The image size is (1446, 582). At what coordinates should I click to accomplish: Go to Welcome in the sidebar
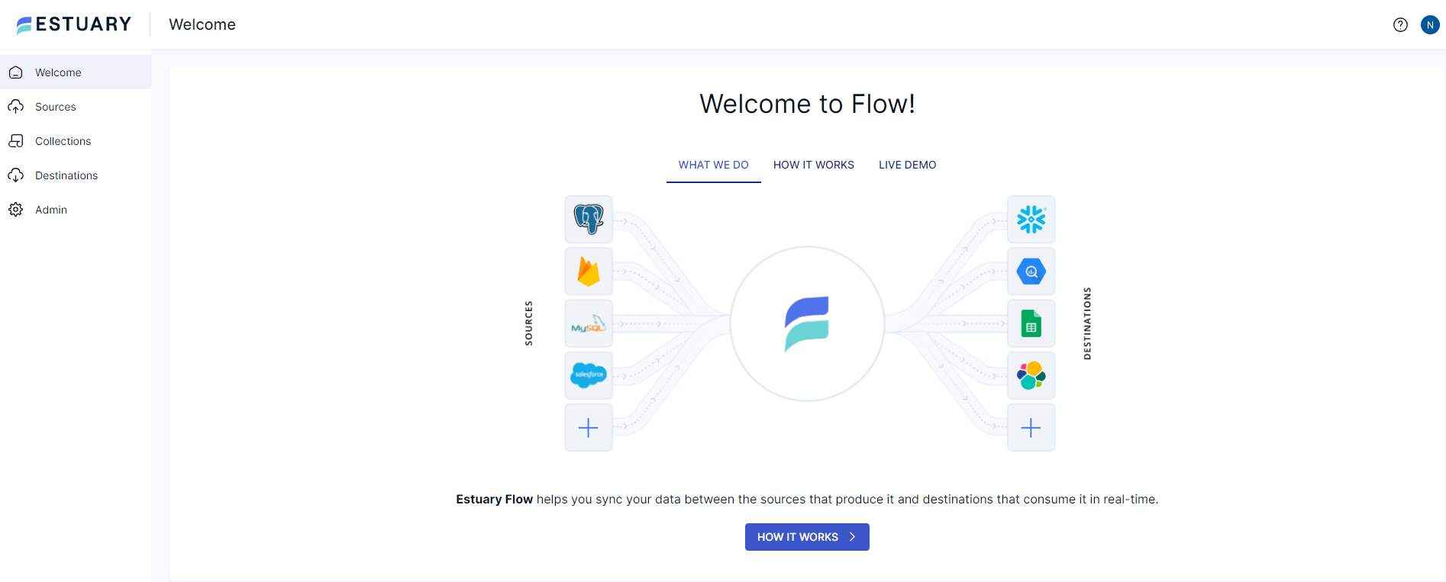pos(76,72)
